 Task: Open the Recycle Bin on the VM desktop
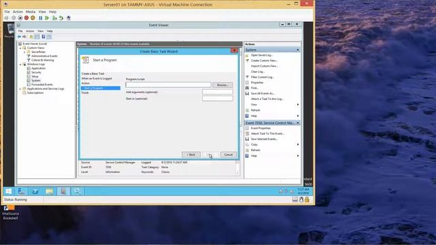[x=10, y=31]
